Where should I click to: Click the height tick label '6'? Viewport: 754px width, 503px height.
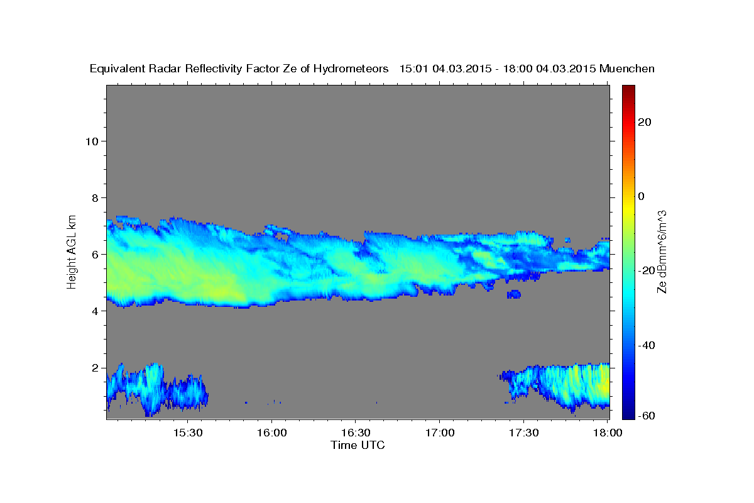pos(95,254)
